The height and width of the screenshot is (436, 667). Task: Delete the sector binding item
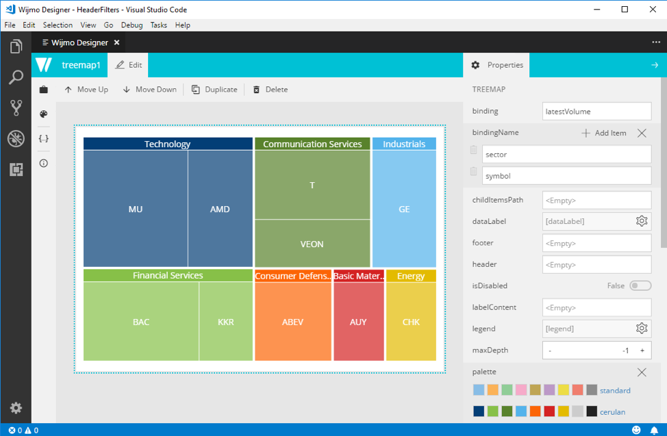[473, 151]
